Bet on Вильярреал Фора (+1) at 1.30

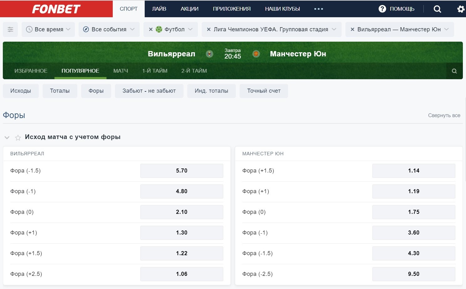coord(182,233)
